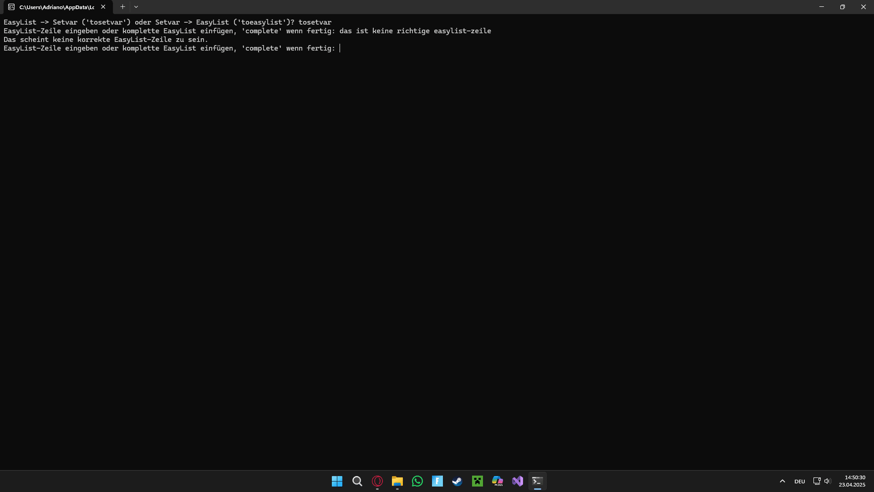874x492 pixels.
Task: Click text 'Das scheint keine korrekte EasyList-Zeile zu sein.'
Action: pos(106,40)
